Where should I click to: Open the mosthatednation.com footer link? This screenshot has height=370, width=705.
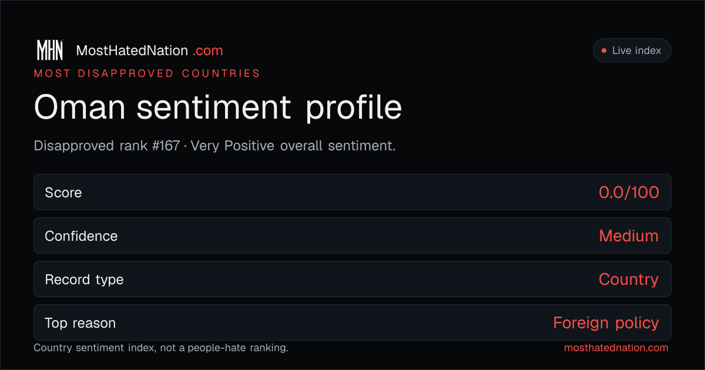coord(616,348)
